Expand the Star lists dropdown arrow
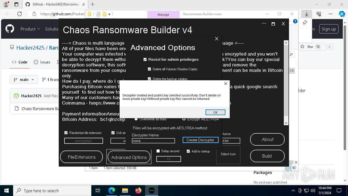The image size is (348, 196). tap(329, 47)
